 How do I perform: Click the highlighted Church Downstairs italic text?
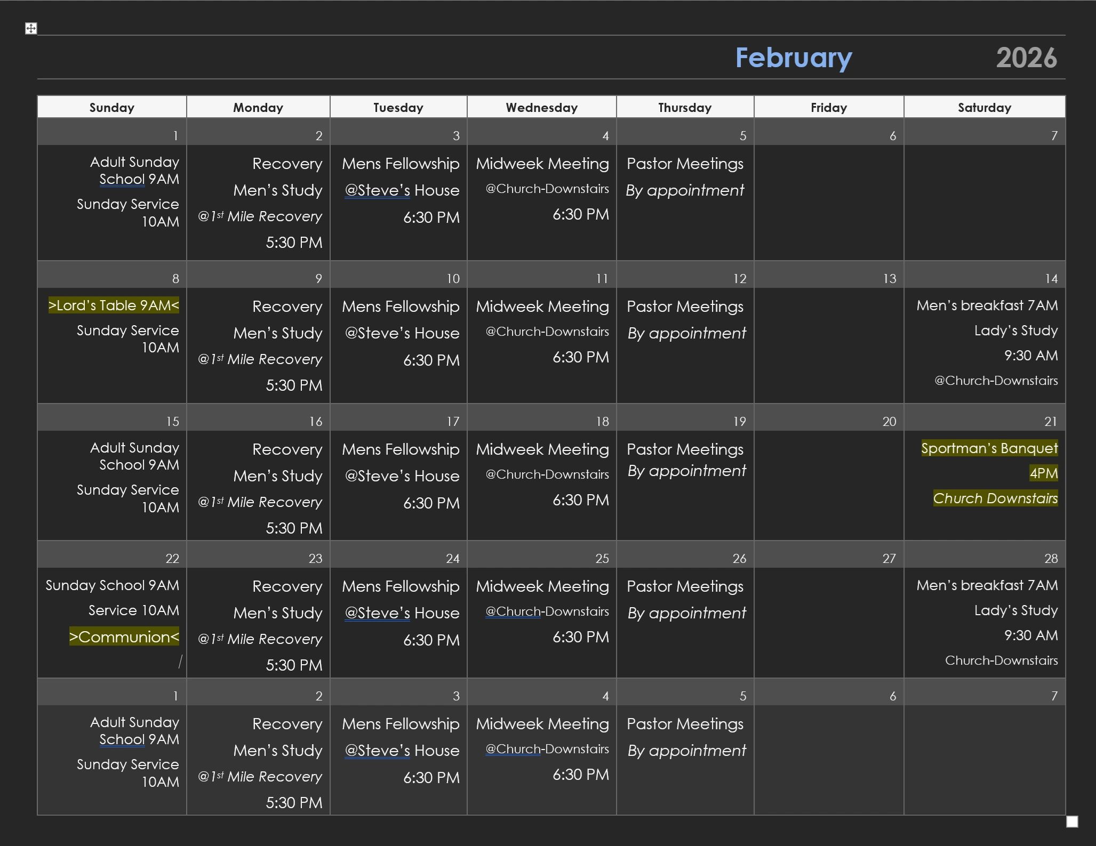click(995, 498)
